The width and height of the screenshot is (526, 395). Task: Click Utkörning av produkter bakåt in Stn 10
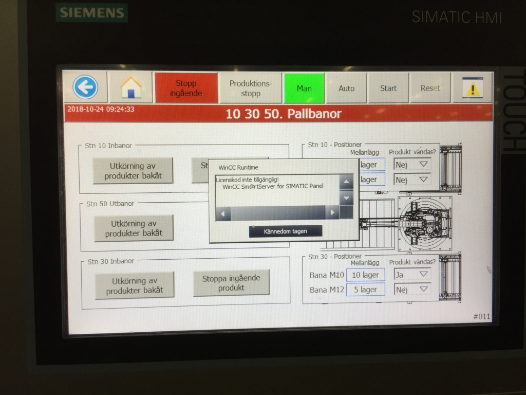(133, 171)
